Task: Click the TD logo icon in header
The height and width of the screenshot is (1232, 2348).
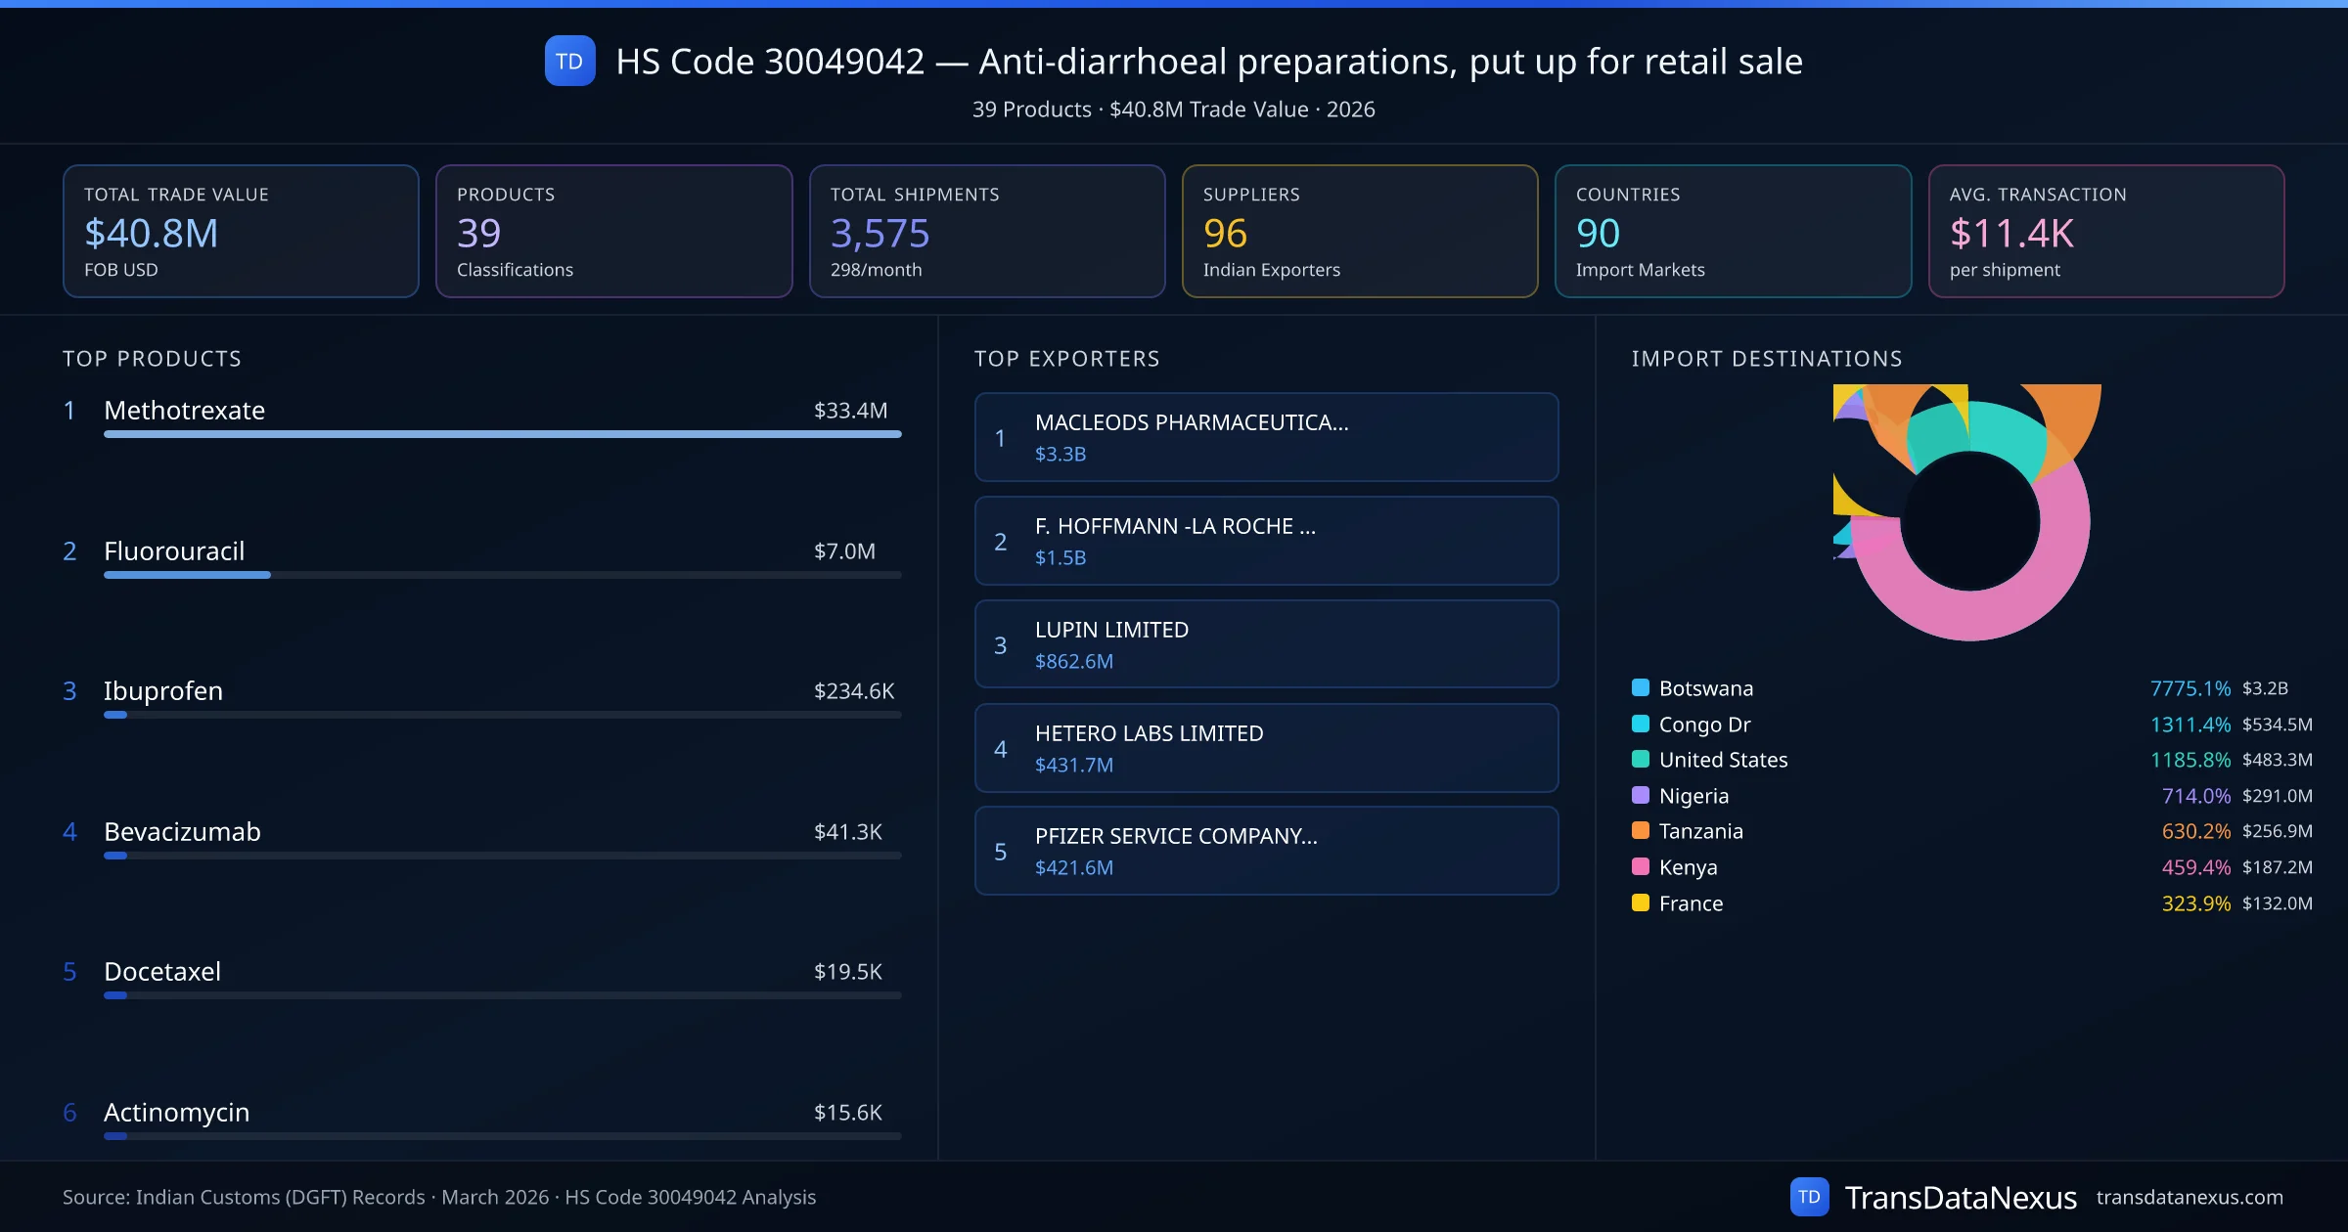Action: [569, 62]
